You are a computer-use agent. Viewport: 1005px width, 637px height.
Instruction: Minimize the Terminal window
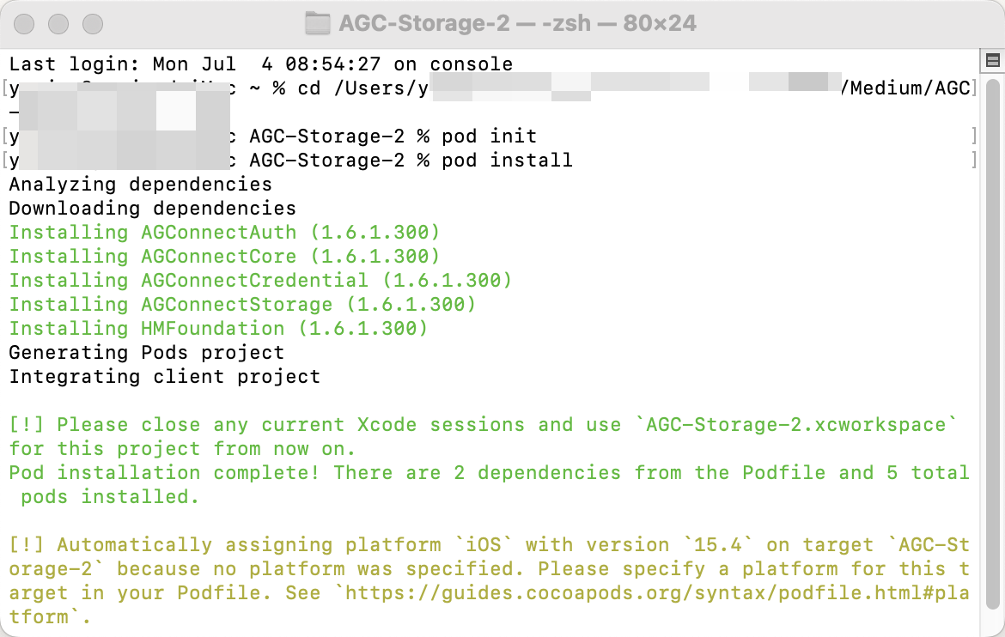click(58, 23)
